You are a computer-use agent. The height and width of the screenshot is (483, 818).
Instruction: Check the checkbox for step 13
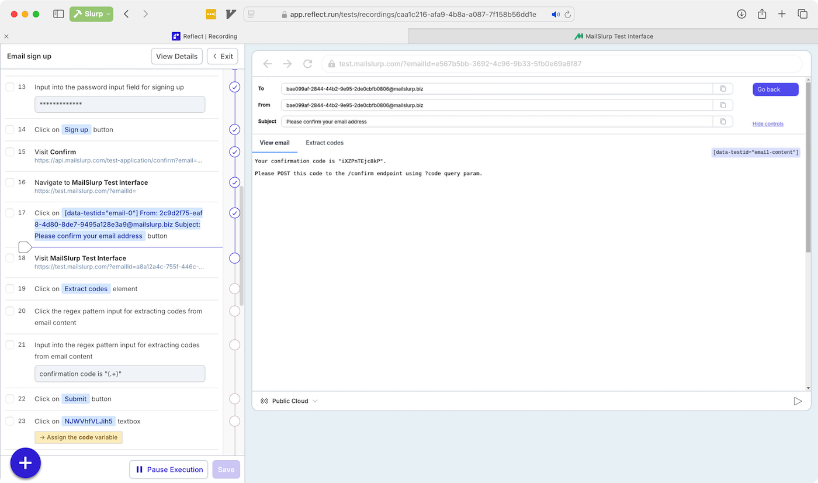[10, 87]
